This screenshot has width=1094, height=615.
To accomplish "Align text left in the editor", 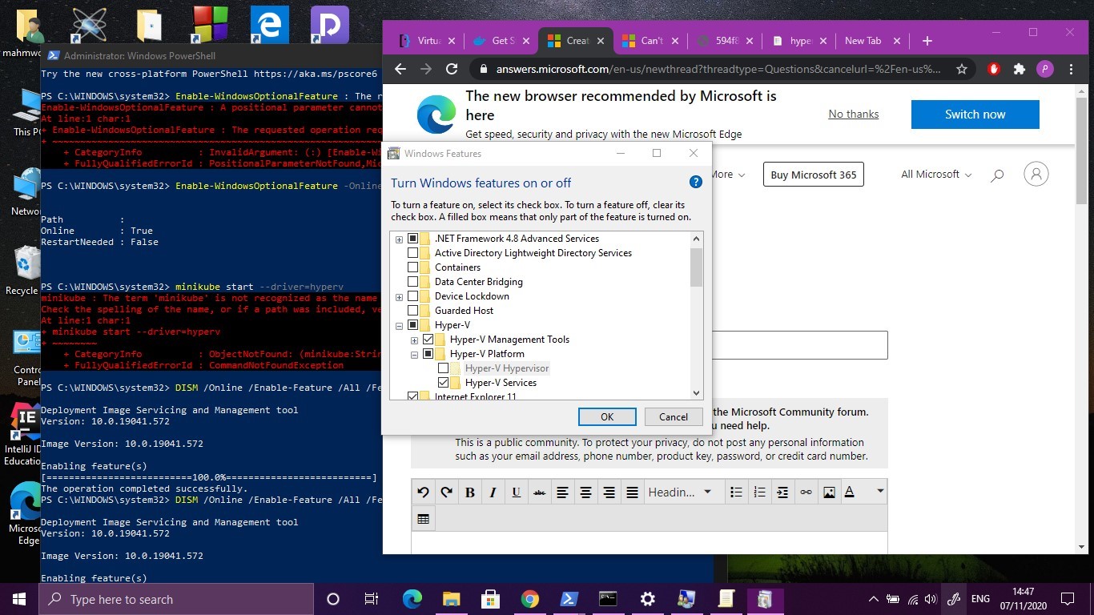I will (x=563, y=492).
